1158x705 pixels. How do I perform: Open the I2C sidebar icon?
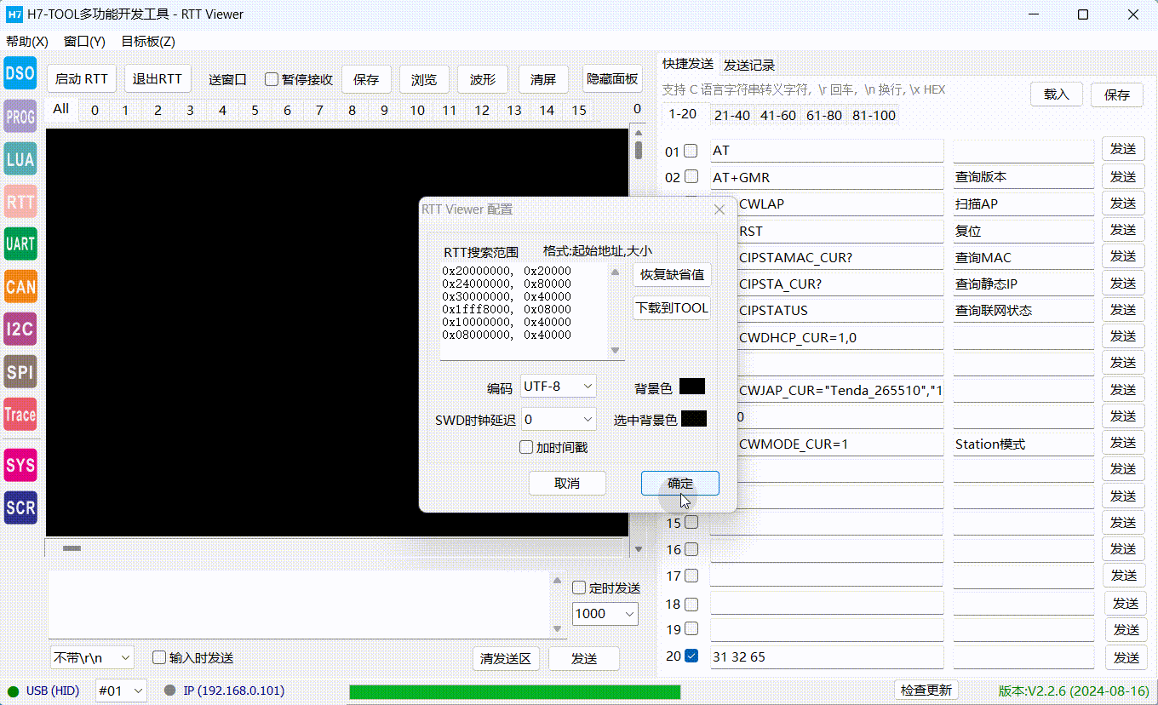pyautogui.click(x=20, y=329)
